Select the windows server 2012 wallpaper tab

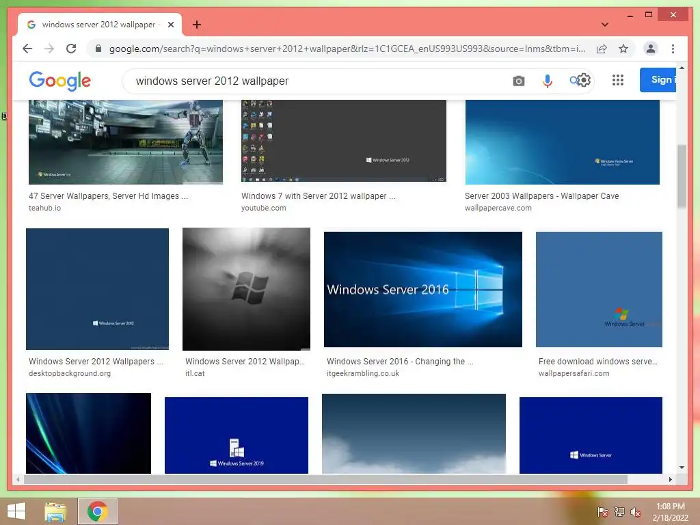99,25
